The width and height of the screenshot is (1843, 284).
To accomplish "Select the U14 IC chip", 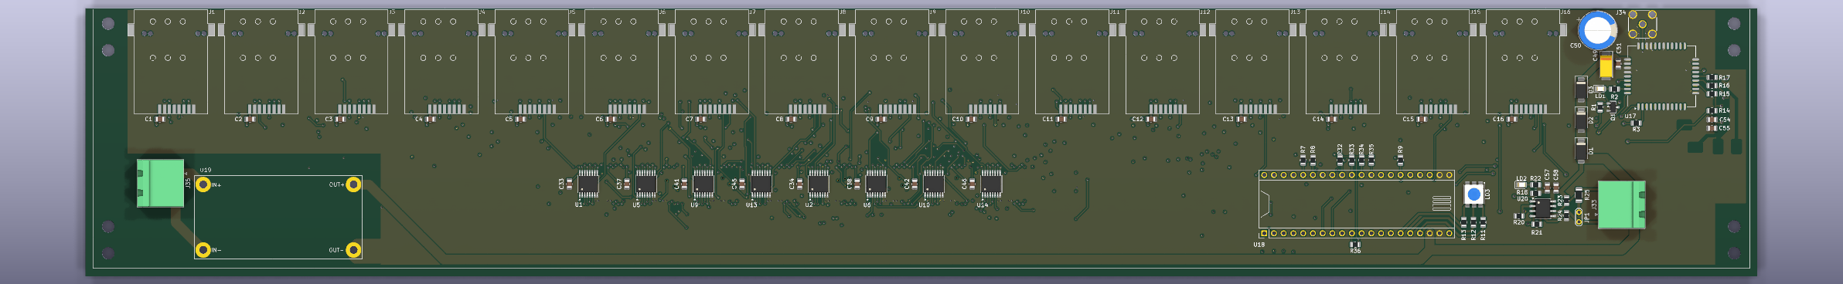I will point(992,184).
